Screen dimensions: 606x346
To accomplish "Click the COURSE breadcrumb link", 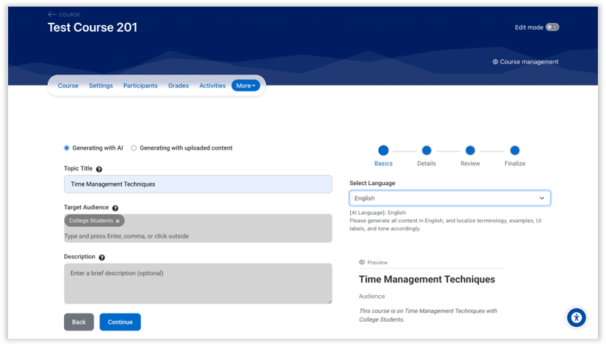I will point(69,15).
